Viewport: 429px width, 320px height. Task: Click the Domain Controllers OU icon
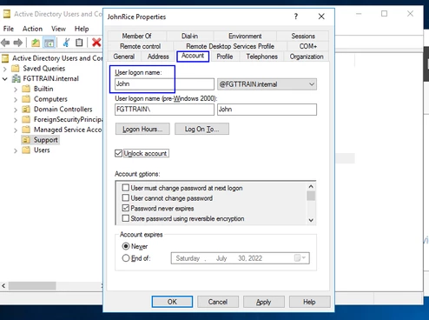click(x=26, y=110)
